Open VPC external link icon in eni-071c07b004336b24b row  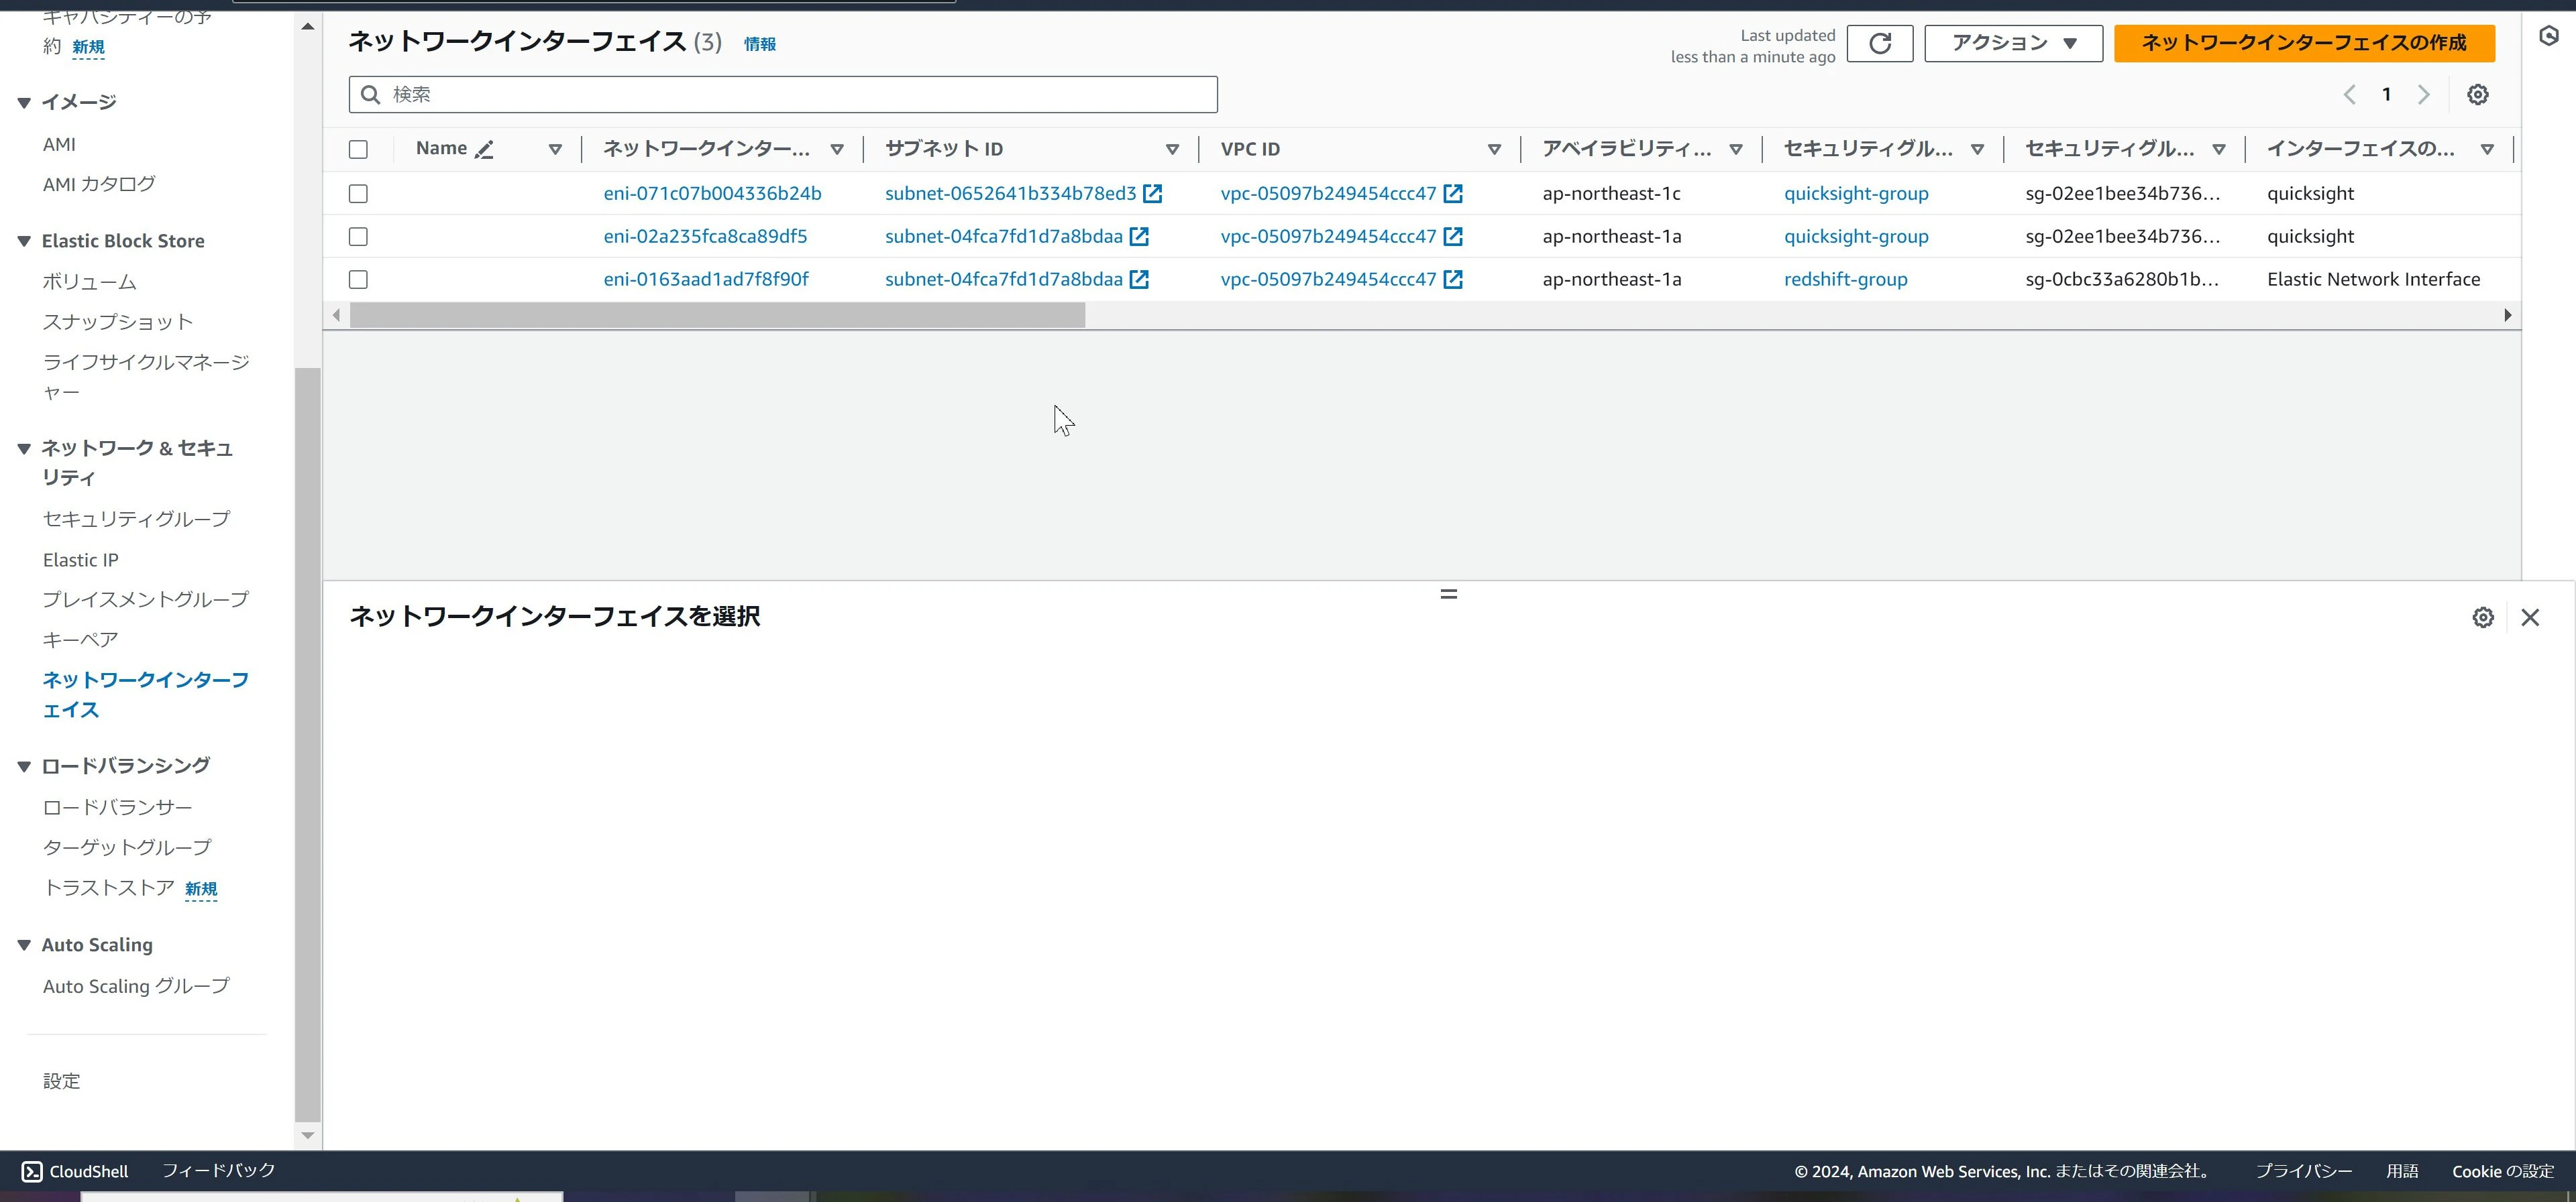(1453, 194)
